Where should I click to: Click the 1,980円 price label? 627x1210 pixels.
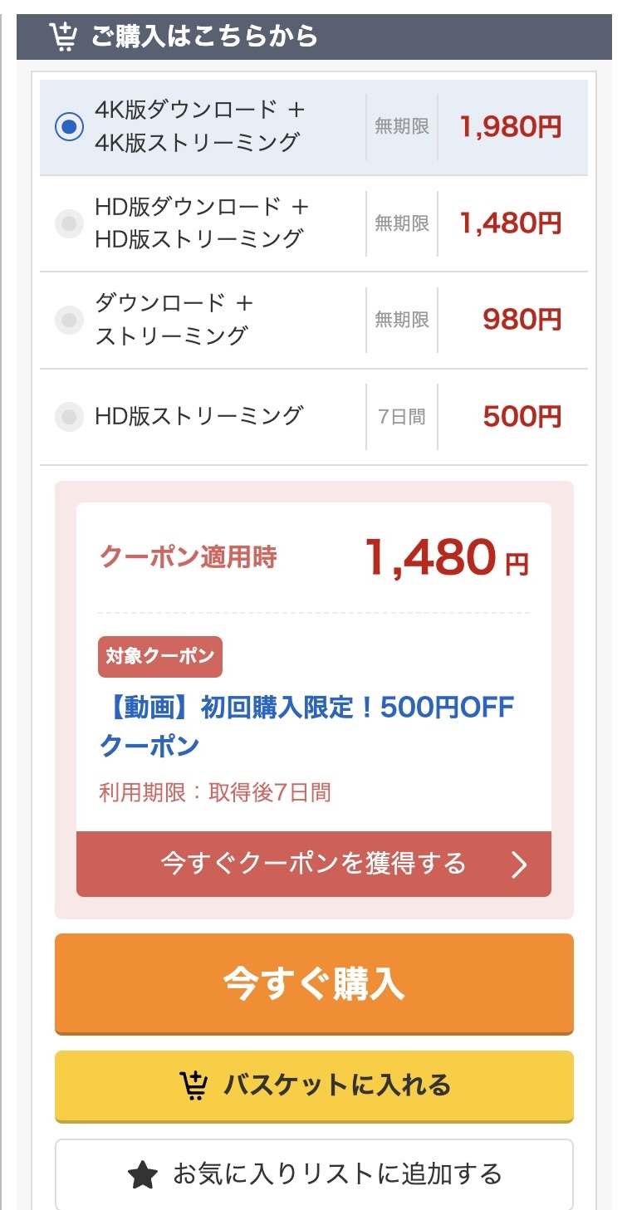pyautogui.click(x=511, y=127)
